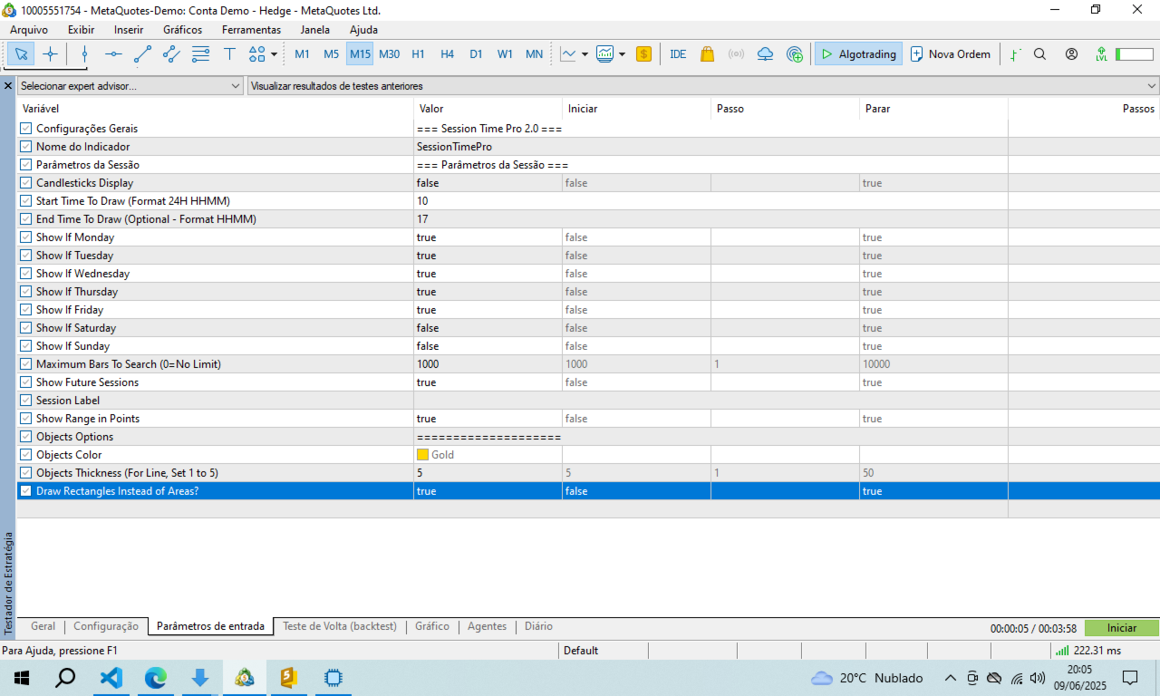Toggle the Show If Tuesday checkbox

25,256
